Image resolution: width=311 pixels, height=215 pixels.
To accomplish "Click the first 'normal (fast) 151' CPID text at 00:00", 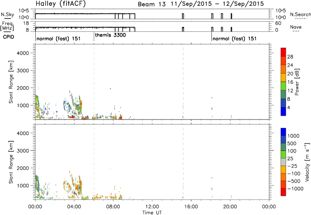I will [x=59, y=38].
